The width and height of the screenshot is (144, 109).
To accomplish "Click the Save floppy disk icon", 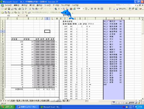I will tap(9, 9).
